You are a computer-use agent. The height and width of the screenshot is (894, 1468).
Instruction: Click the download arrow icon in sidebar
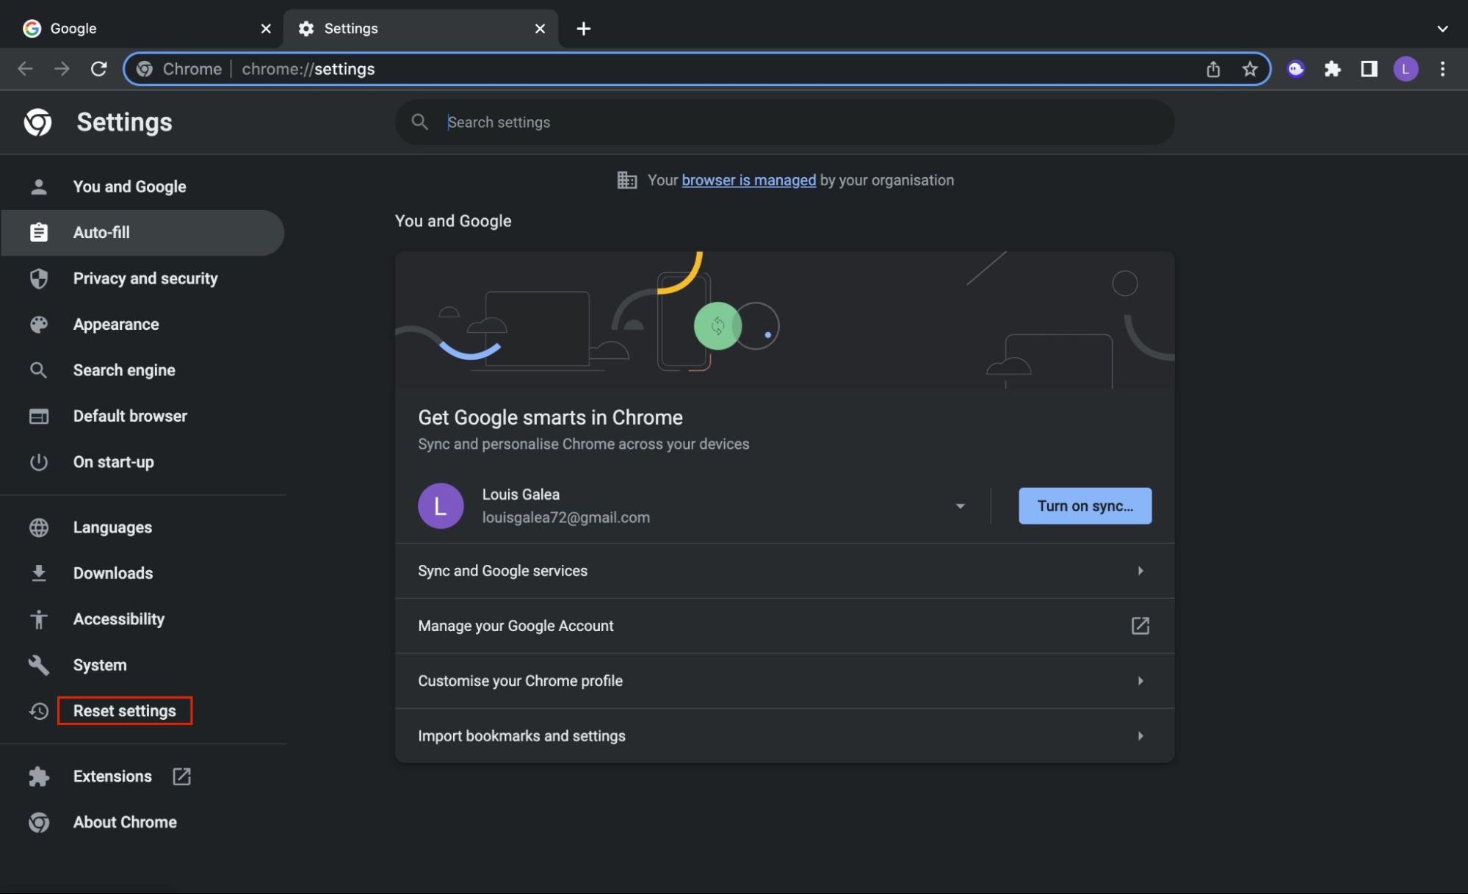[x=39, y=573]
